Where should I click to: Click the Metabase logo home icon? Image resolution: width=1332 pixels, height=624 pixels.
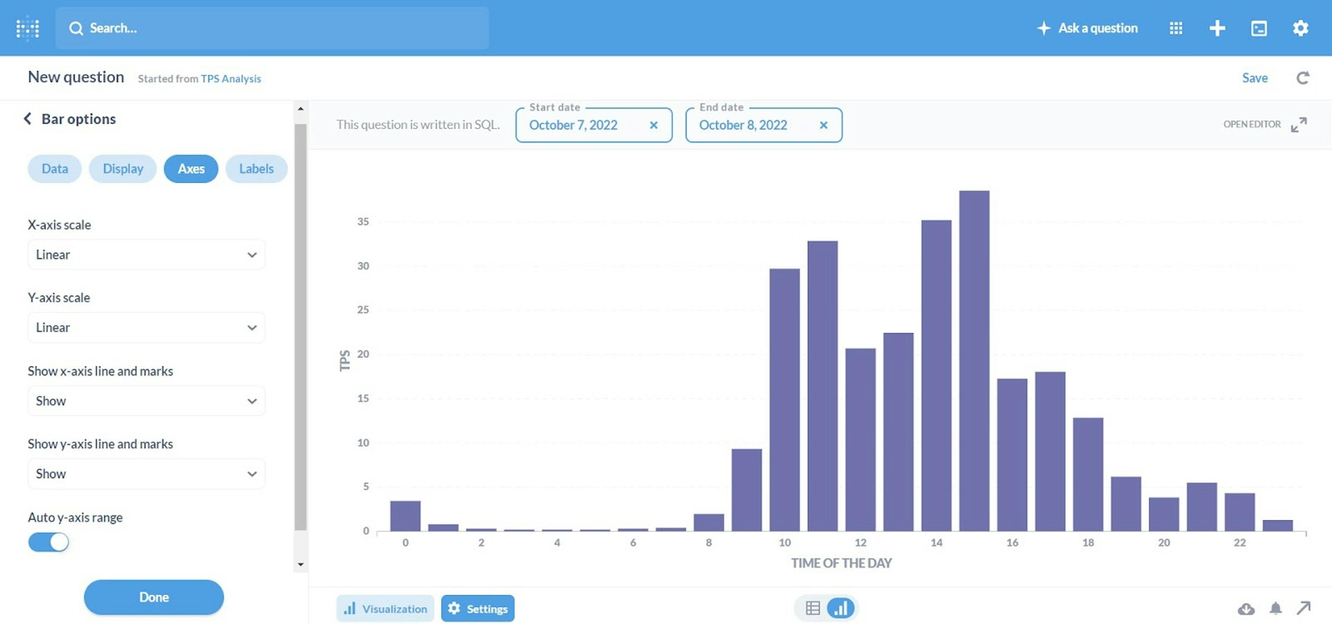coord(27,28)
